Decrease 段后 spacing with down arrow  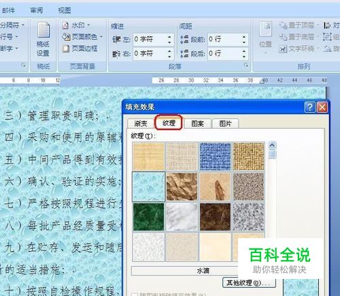(244, 56)
